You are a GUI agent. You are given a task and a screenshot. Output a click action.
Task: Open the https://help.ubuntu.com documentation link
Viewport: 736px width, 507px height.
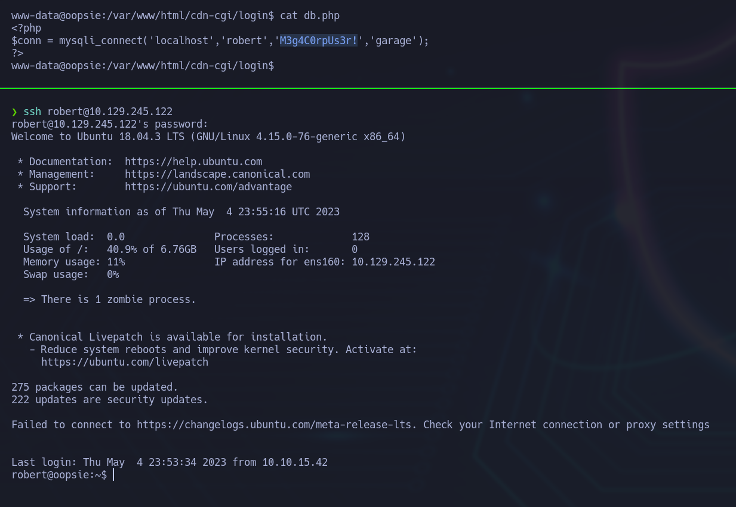pos(193,162)
